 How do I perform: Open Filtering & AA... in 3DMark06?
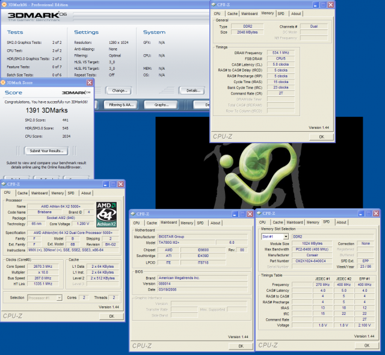[121, 105]
